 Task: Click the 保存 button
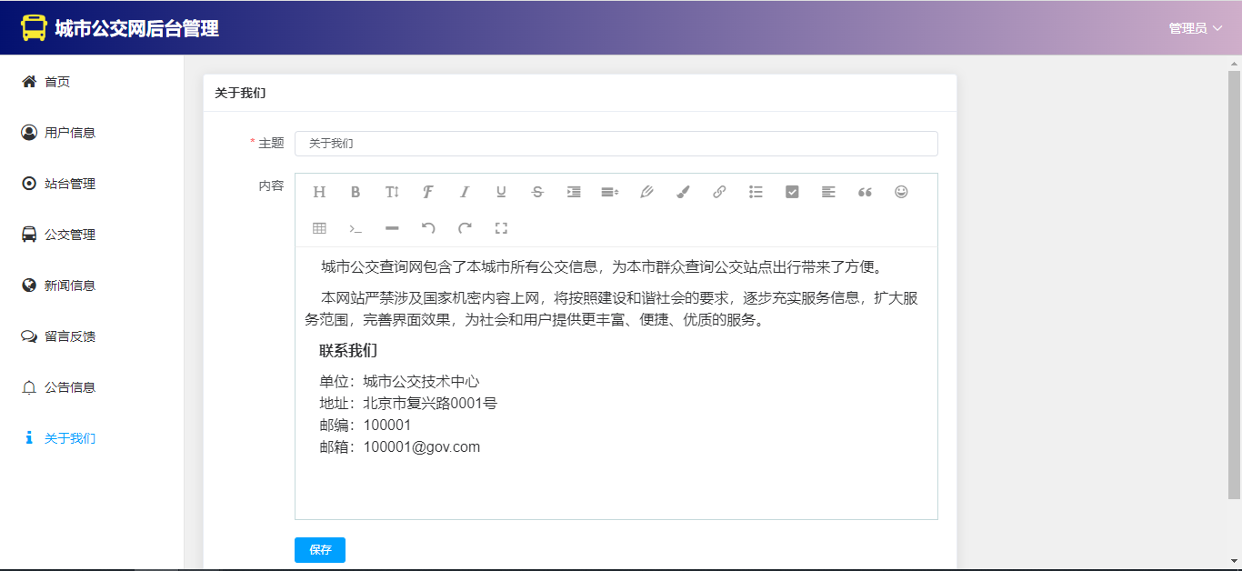pyautogui.click(x=320, y=550)
